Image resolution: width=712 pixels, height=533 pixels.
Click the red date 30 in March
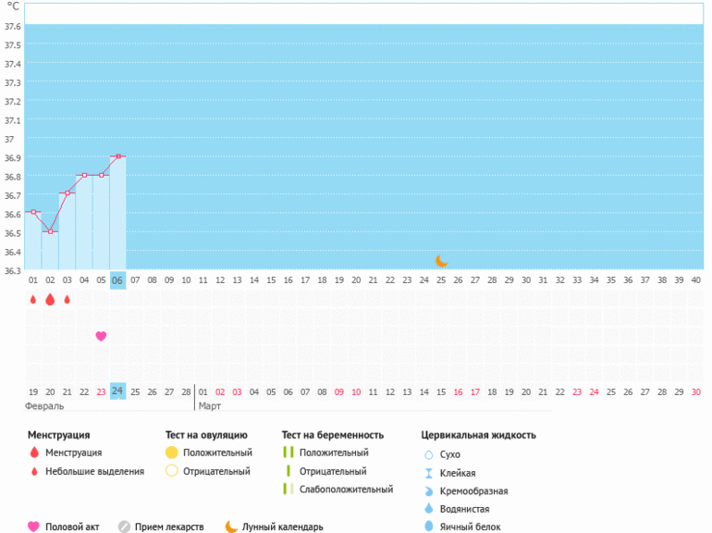pyautogui.click(x=695, y=391)
